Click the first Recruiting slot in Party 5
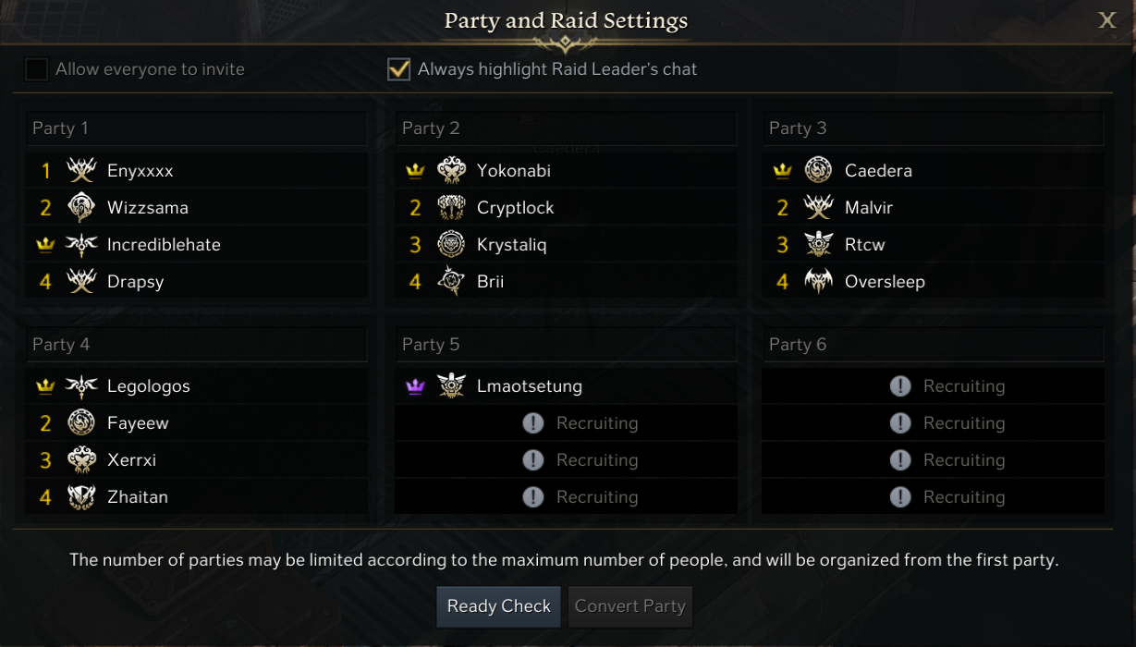Image resolution: width=1136 pixels, height=647 pixels. point(566,423)
